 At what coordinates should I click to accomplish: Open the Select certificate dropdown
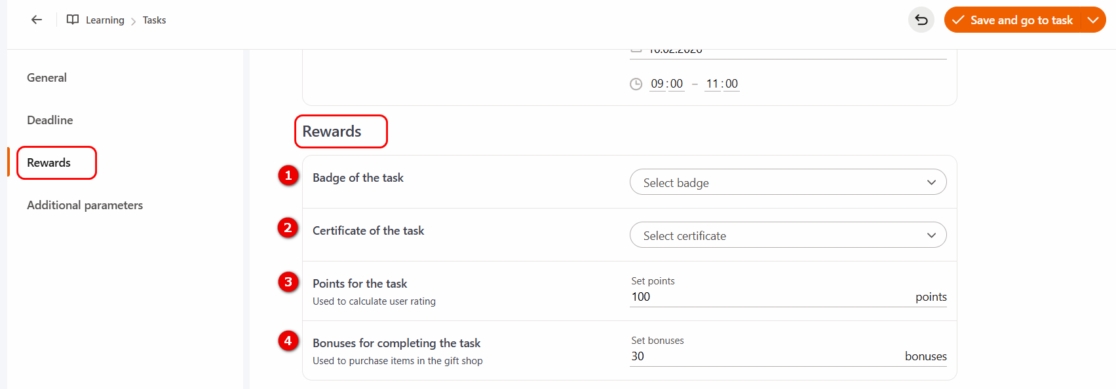click(x=788, y=235)
